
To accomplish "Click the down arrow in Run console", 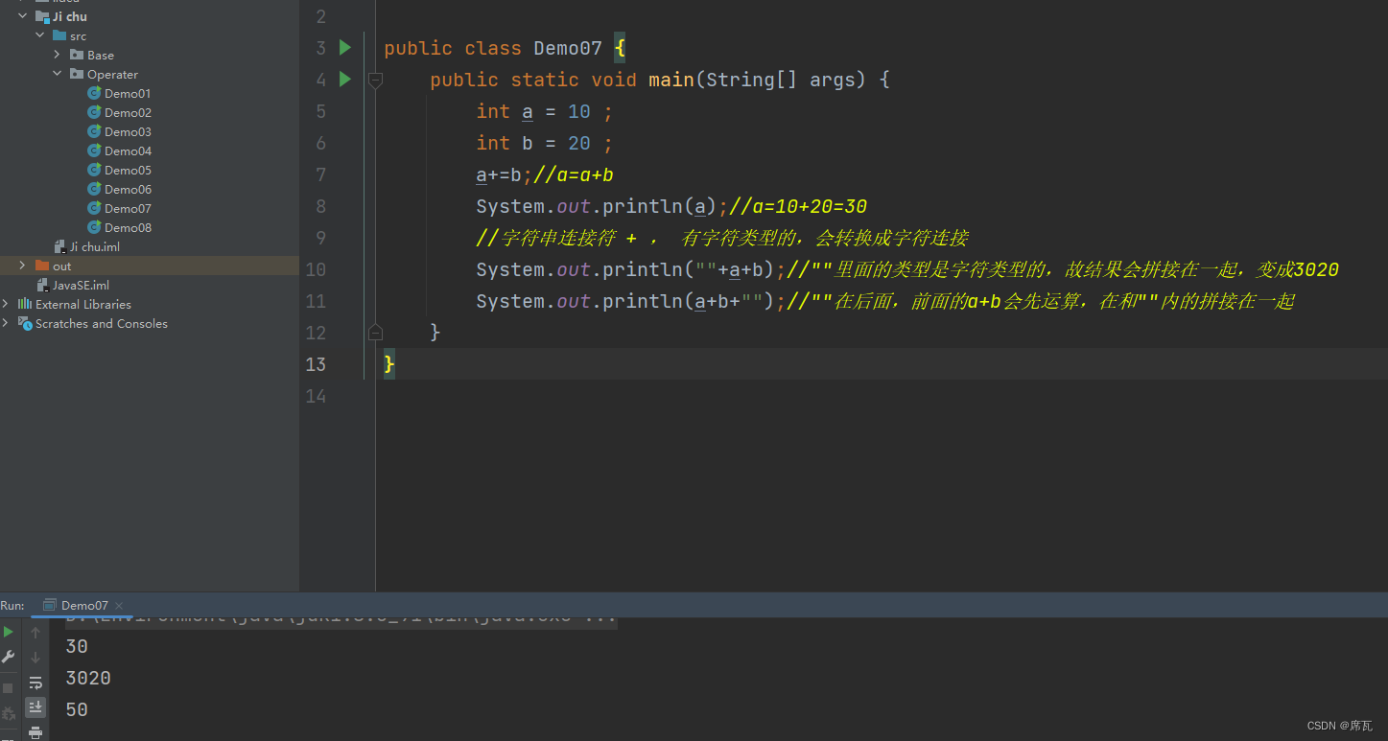I will [35, 658].
